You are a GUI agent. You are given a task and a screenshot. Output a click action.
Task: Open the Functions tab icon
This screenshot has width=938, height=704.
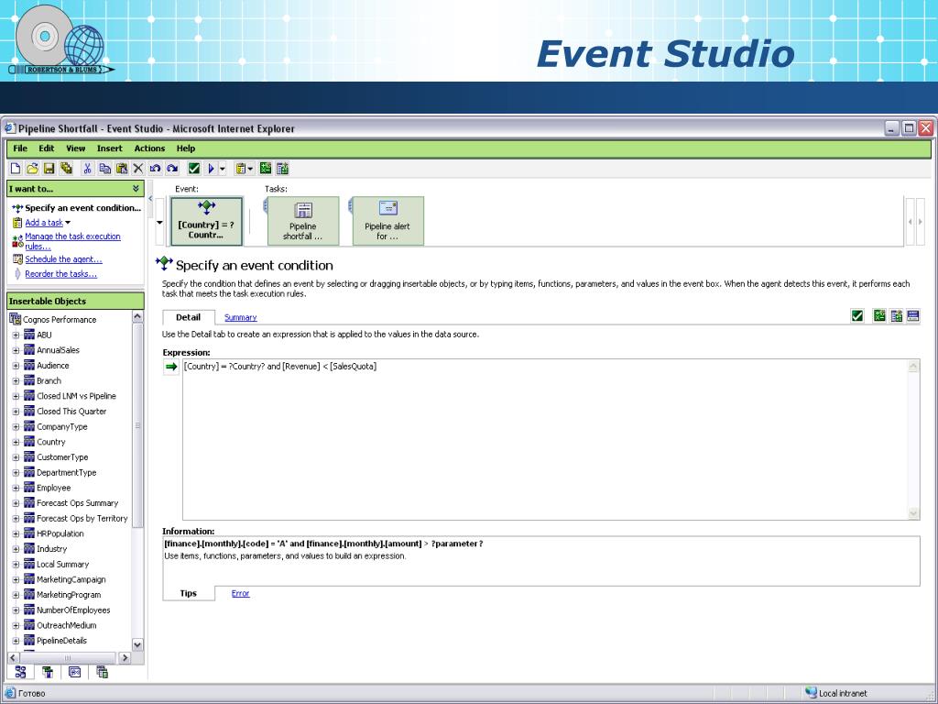point(75,672)
